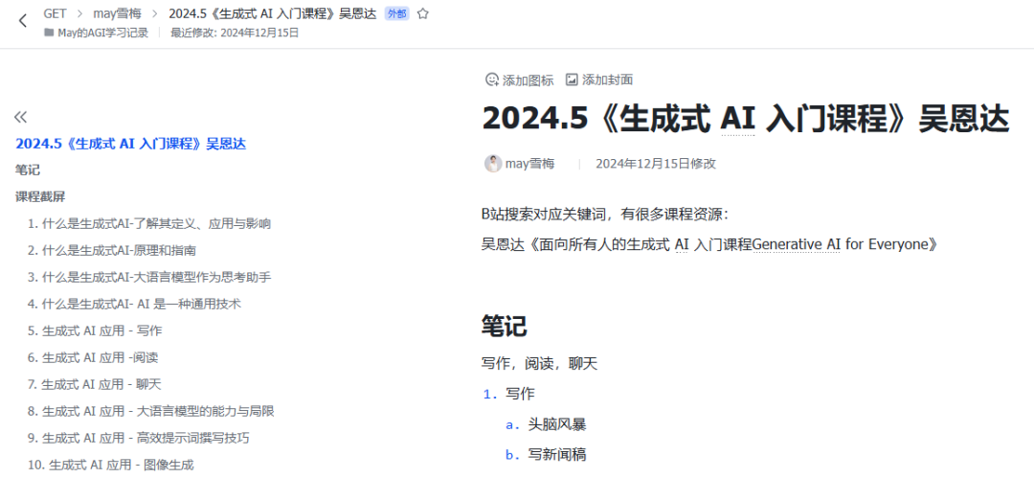The height and width of the screenshot is (478, 1034).
Task: Click author name may雪梅 under title
Action: point(529,164)
